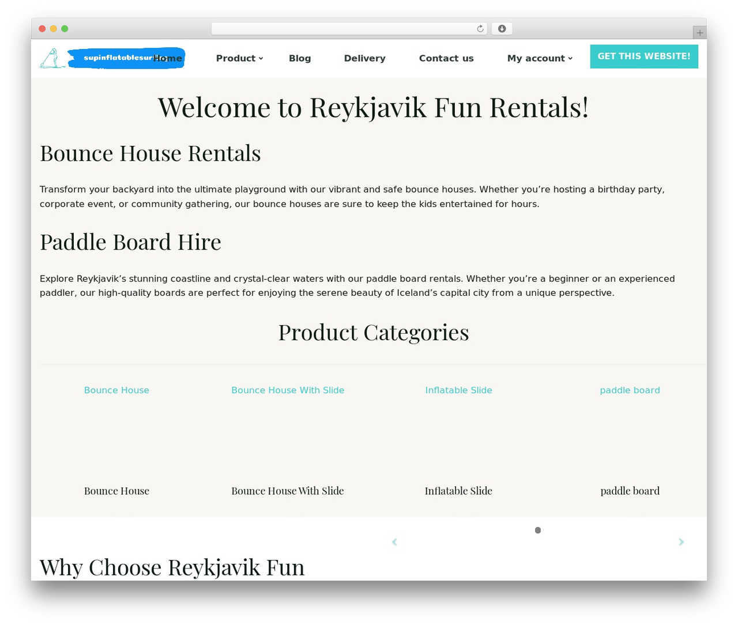
Task: Select the carousel pagination dot
Action: coord(538,530)
